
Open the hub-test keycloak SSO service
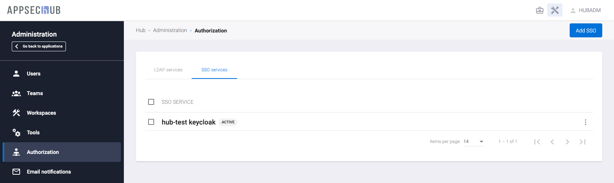click(188, 122)
